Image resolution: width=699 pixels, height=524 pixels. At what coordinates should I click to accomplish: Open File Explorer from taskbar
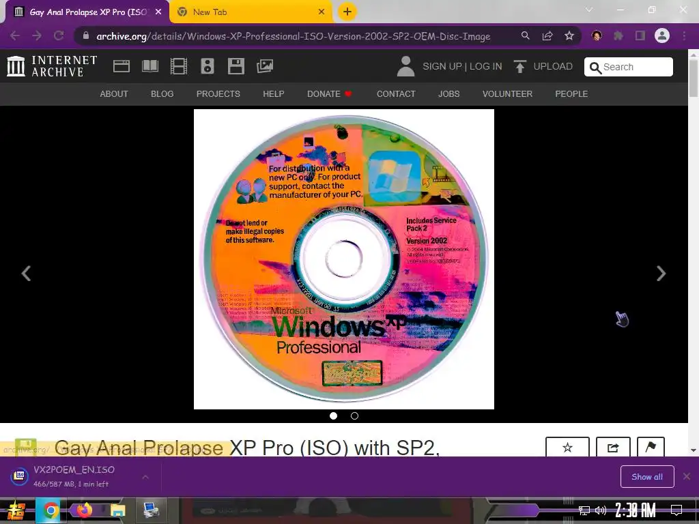[117, 510]
